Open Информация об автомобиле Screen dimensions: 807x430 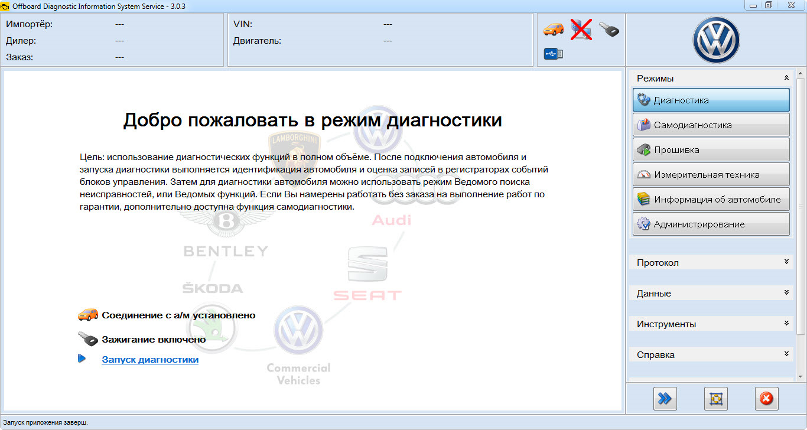[x=711, y=200]
